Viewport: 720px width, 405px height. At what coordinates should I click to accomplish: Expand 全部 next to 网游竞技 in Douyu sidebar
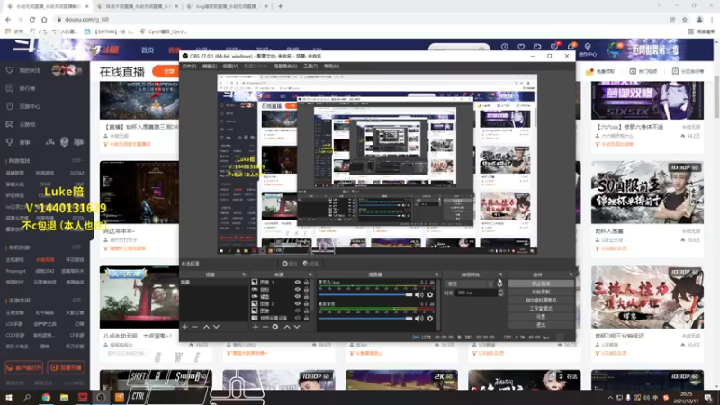click(x=77, y=161)
